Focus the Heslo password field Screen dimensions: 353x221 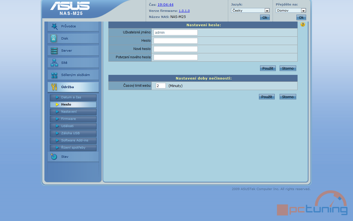(176, 41)
